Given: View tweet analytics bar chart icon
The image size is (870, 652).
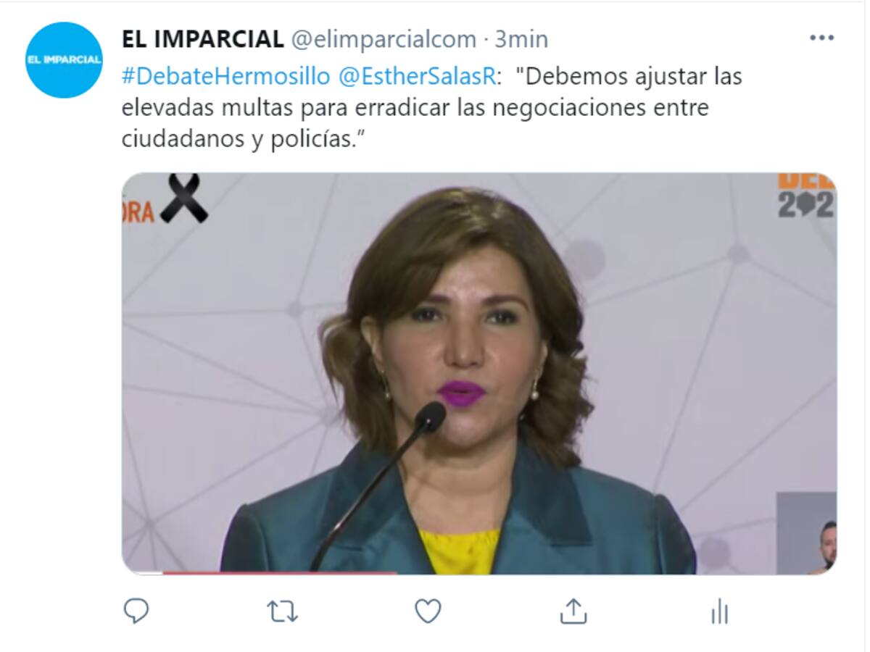Looking at the screenshot, I should [x=719, y=613].
